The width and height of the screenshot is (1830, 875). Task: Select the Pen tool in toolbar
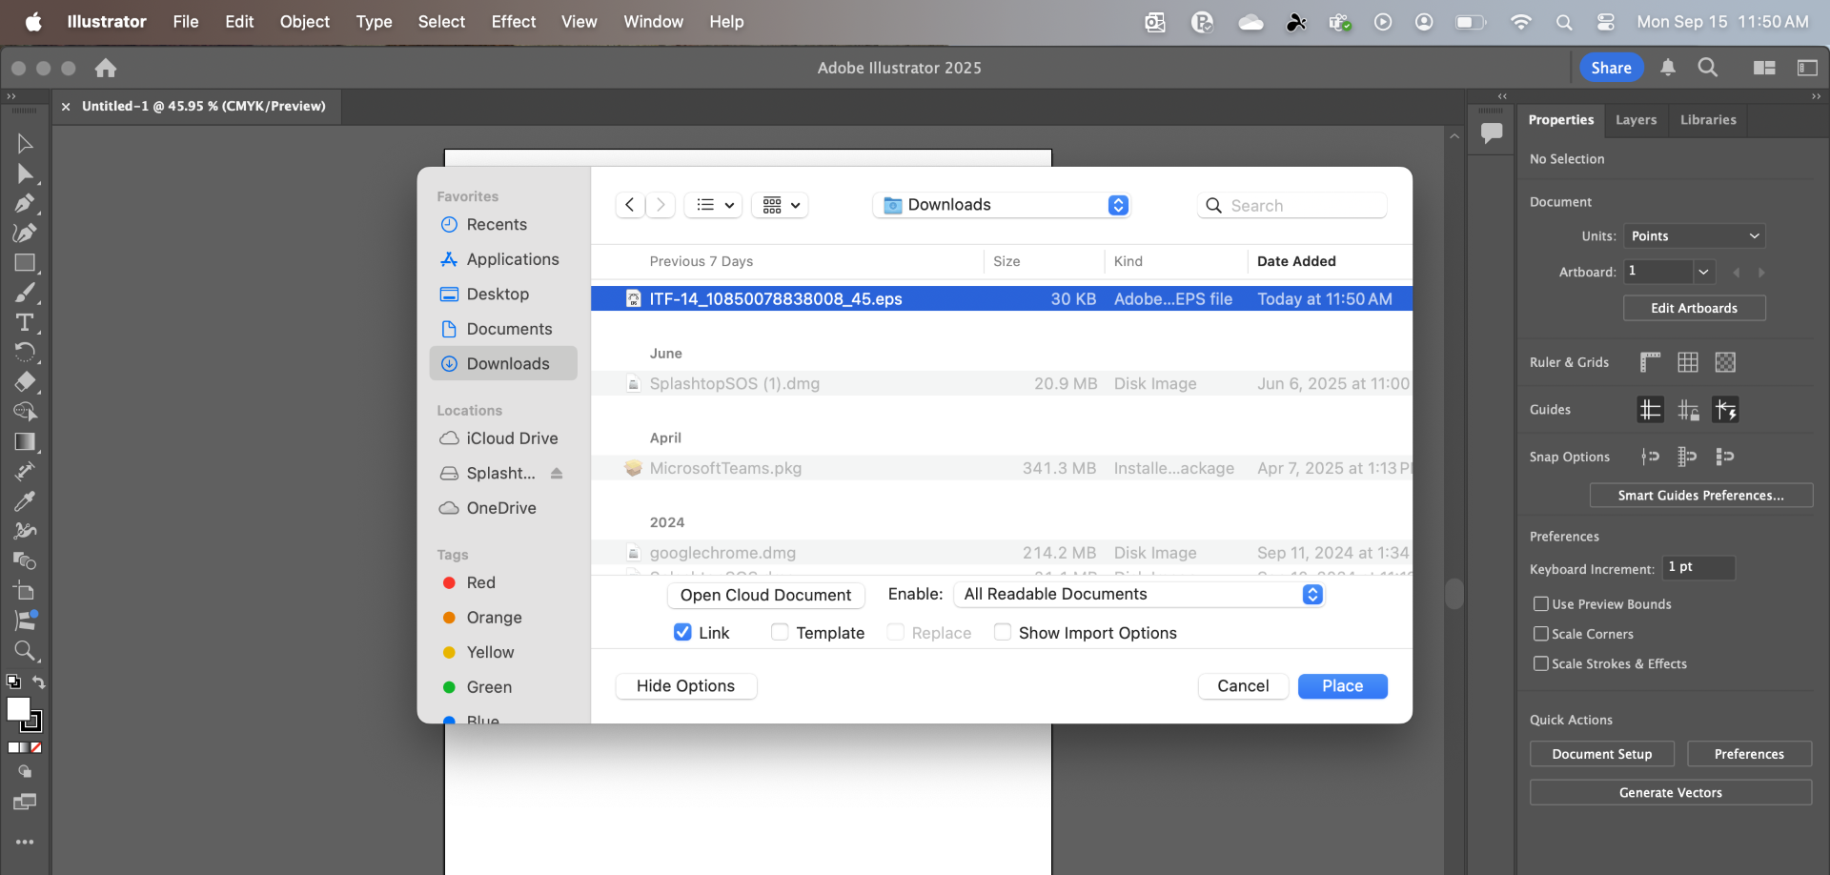coord(25,203)
